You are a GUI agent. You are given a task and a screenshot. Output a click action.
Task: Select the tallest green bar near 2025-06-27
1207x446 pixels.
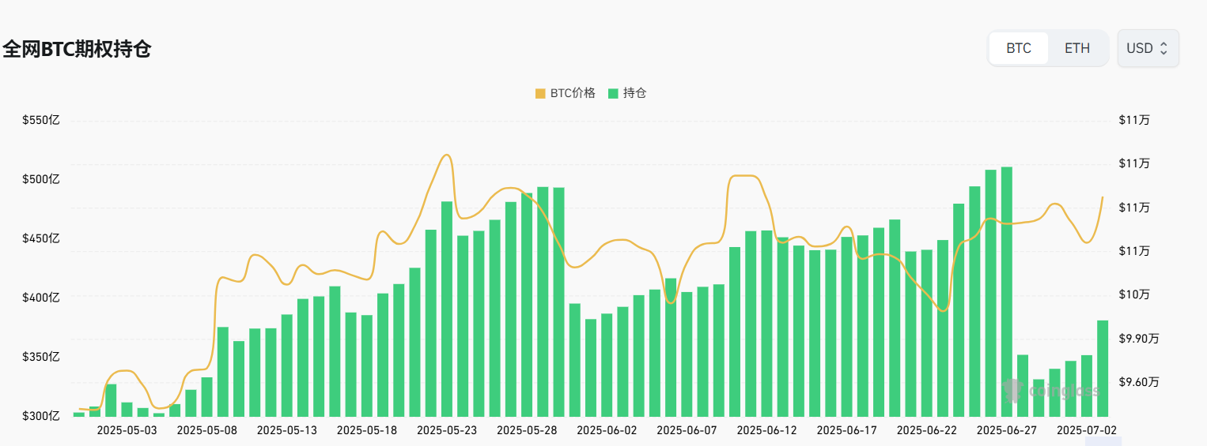(1007, 292)
